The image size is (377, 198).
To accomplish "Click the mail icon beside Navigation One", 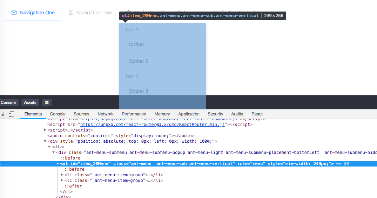I will point(14,13).
